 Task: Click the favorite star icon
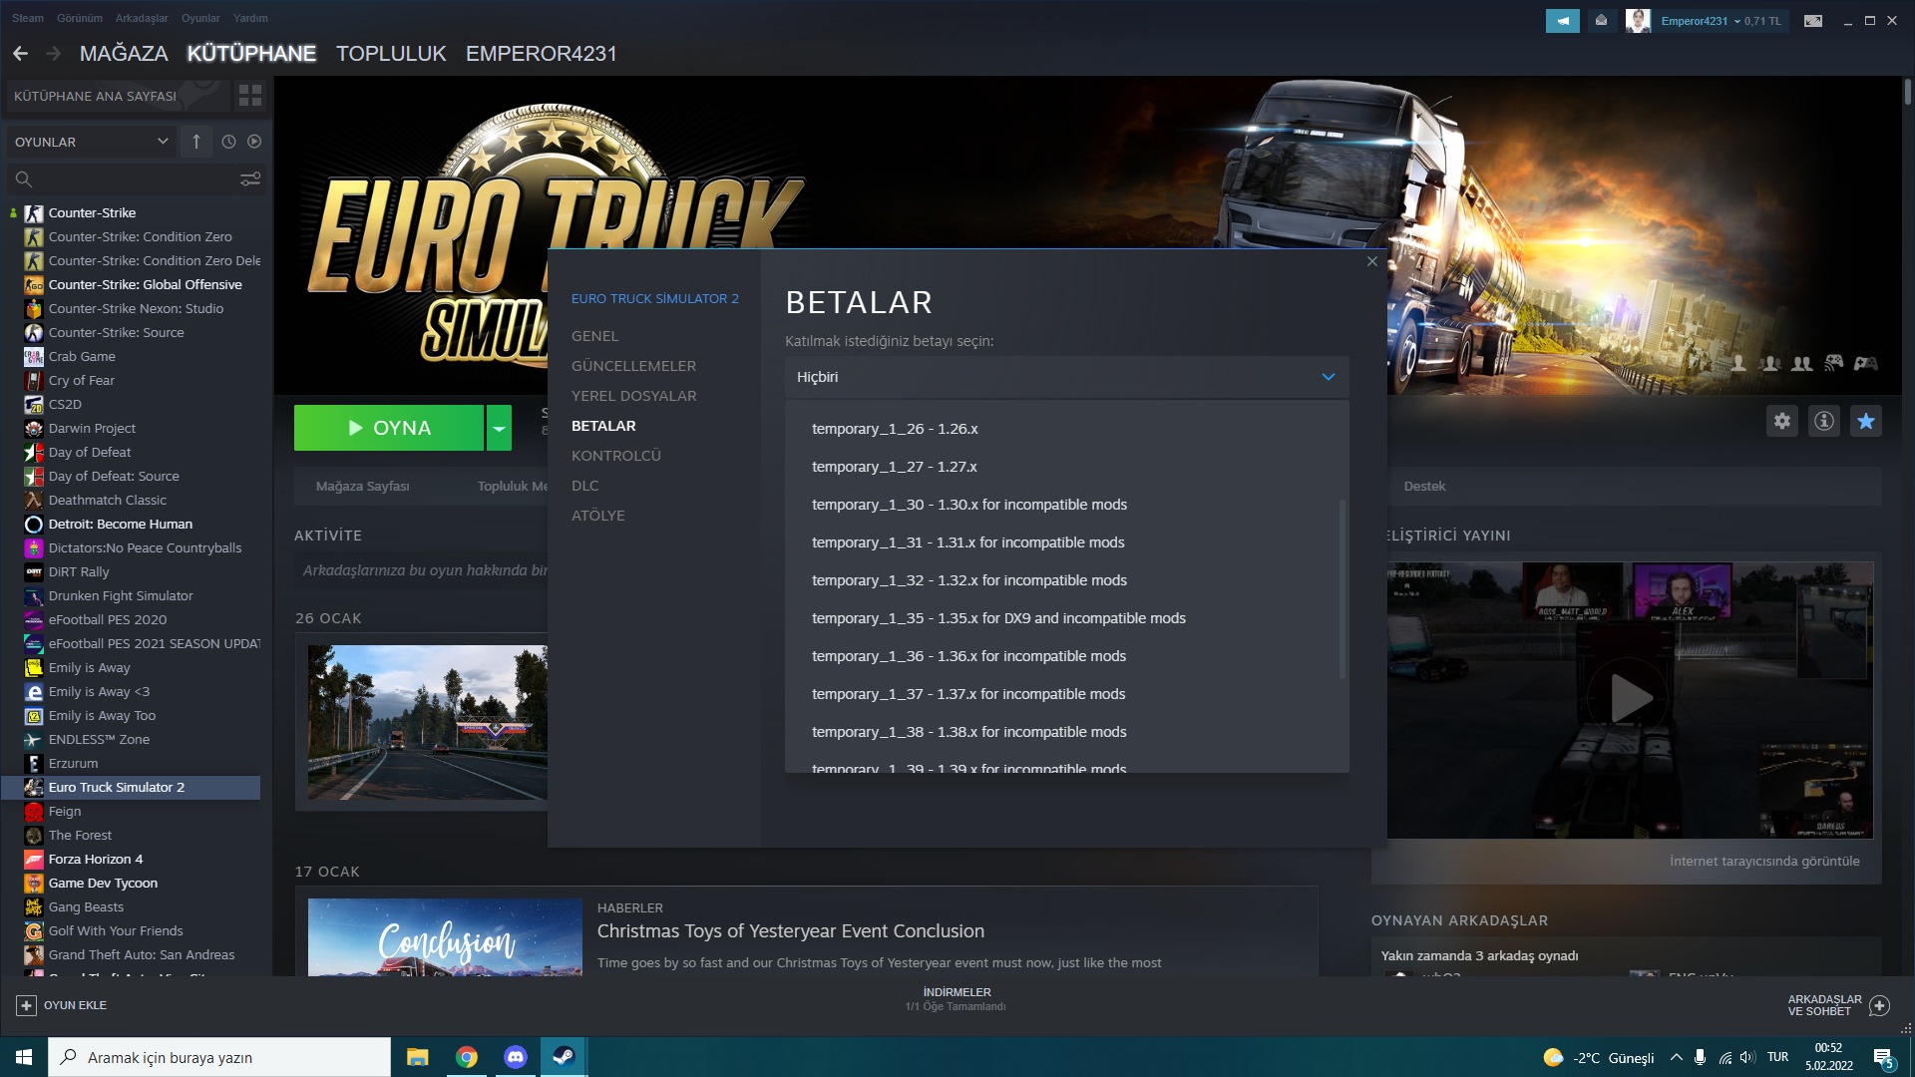(x=1865, y=421)
